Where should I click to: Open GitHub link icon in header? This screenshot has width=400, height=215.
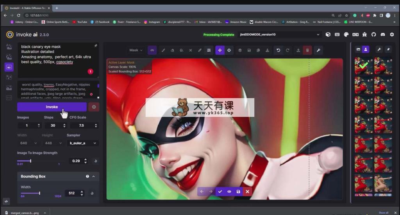(374, 34)
